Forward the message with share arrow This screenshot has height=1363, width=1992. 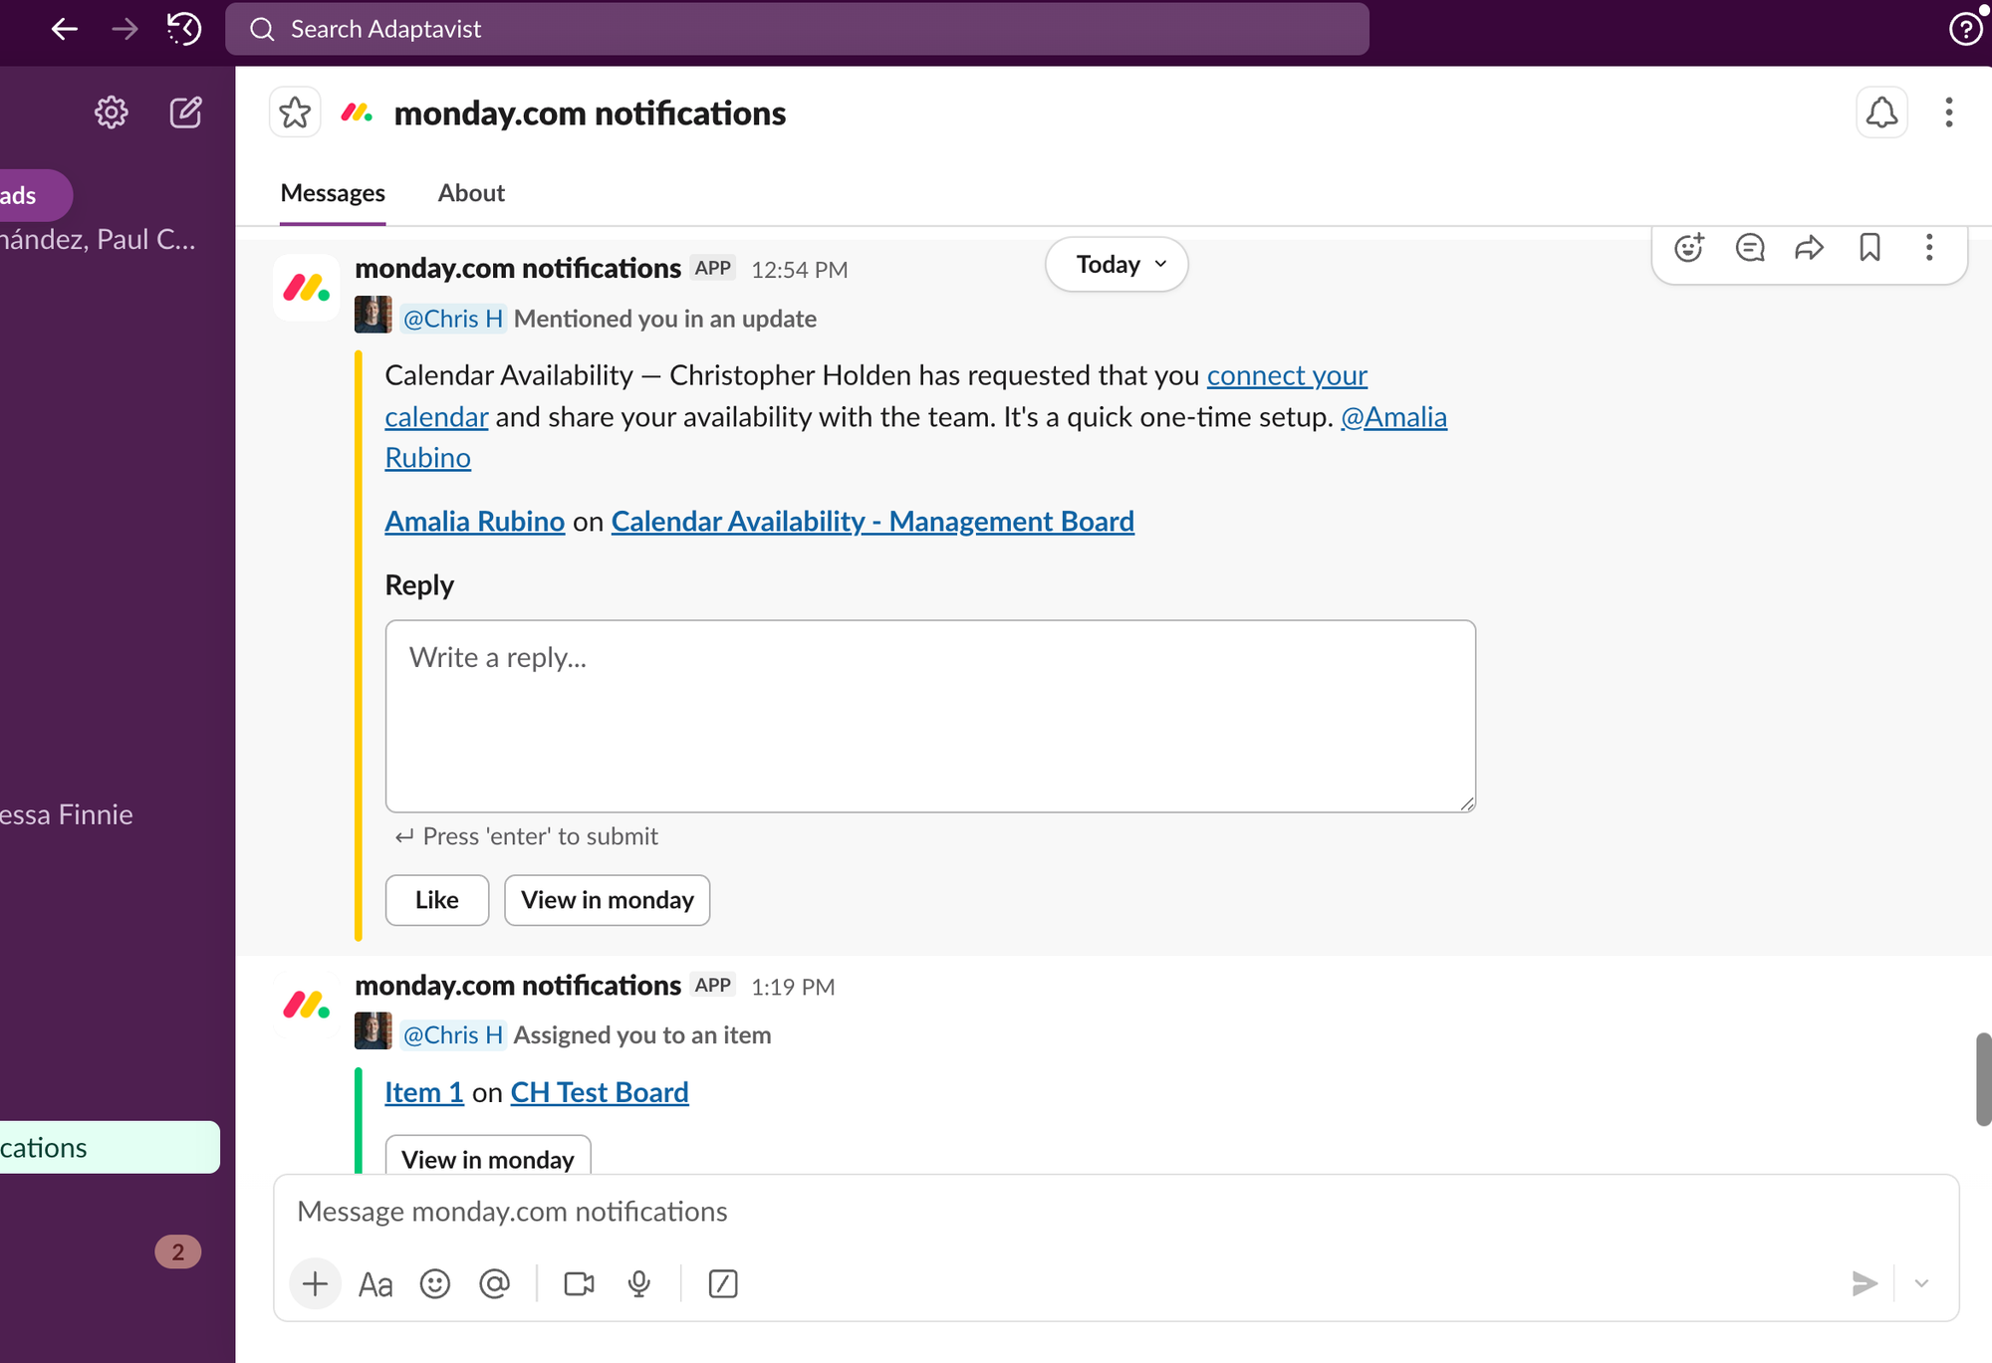[1810, 248]
